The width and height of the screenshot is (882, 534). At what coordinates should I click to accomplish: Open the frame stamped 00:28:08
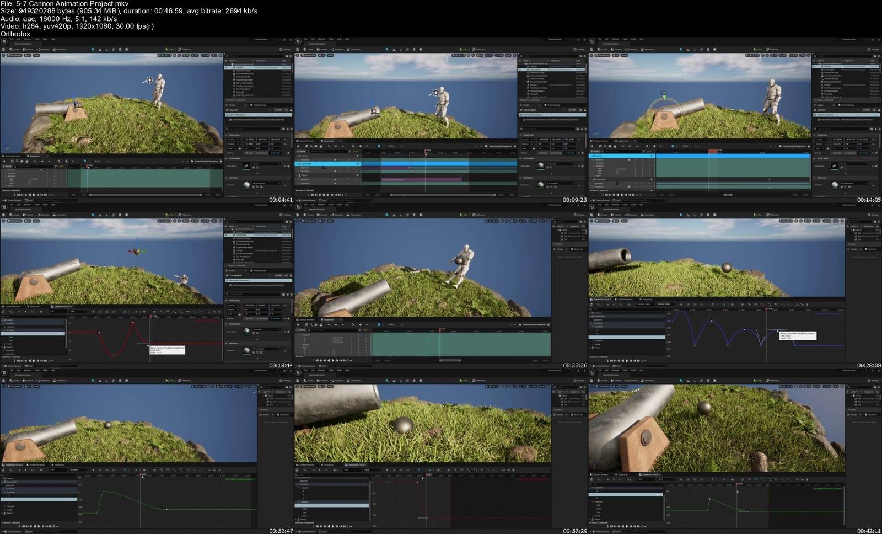coord(735,286)
